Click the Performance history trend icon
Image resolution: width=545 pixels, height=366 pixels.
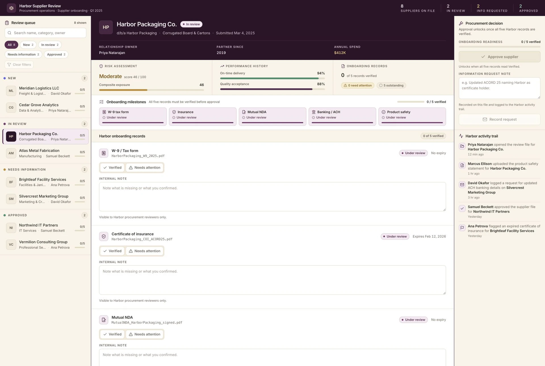coord(222,66)
